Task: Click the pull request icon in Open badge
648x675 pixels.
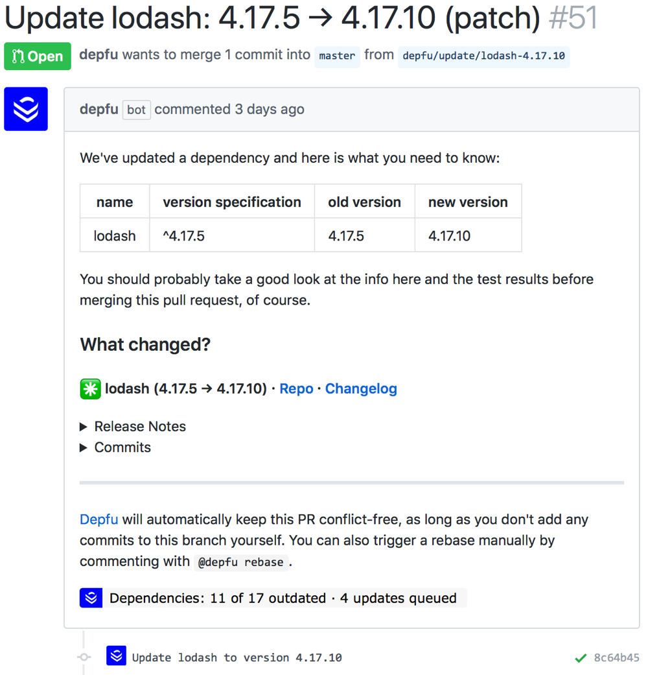Action: pyautogui.click(x=18, y=56)
